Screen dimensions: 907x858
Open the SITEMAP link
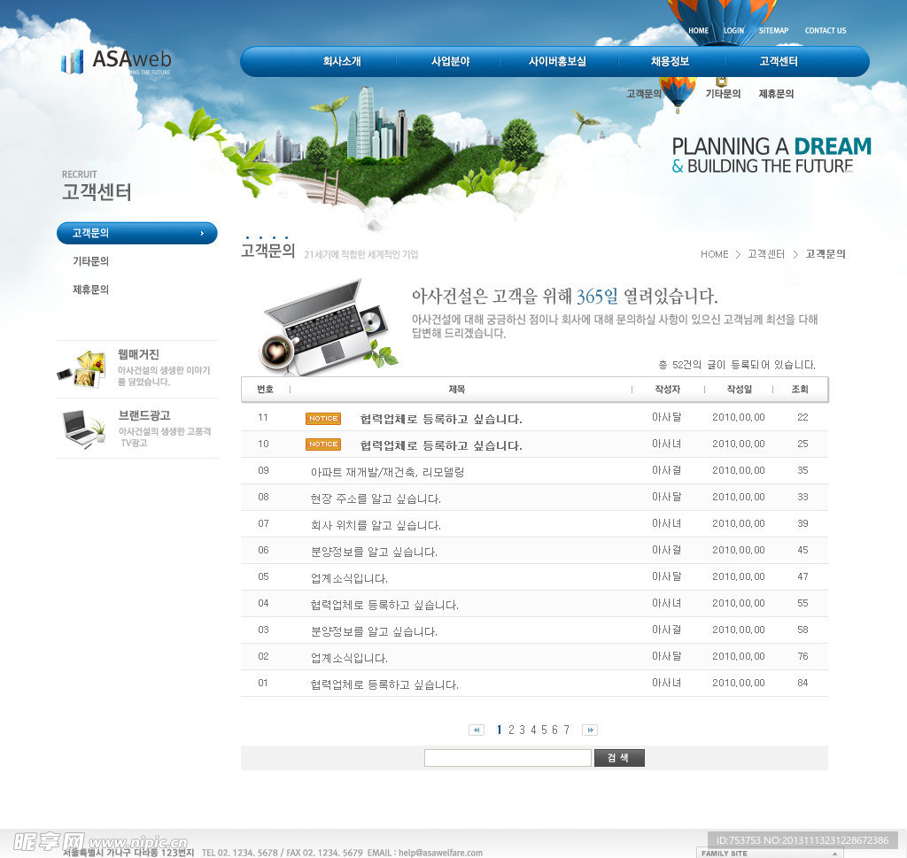pyautogui.click(x=773, y=31)
